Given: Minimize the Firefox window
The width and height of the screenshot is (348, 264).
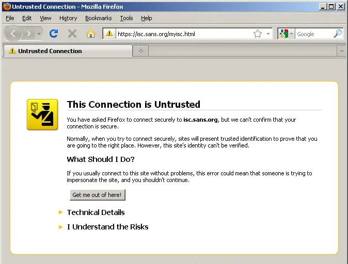Looking at the screenshot, I should [323, 7].
